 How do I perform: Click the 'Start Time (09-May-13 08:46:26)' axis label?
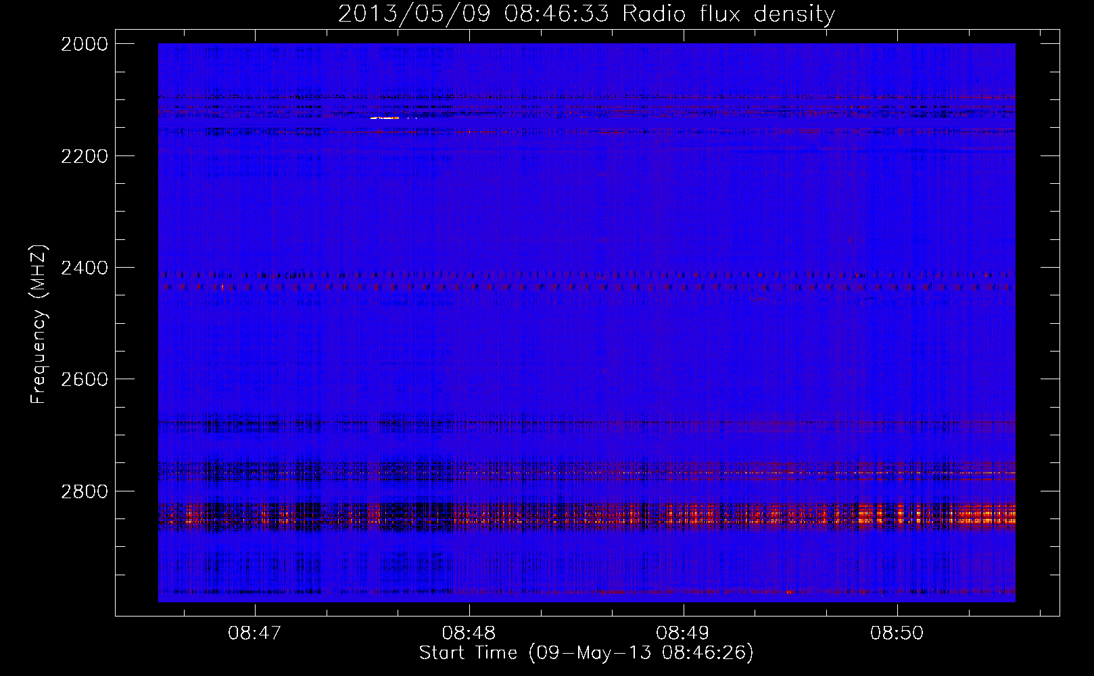pos(586,653)
